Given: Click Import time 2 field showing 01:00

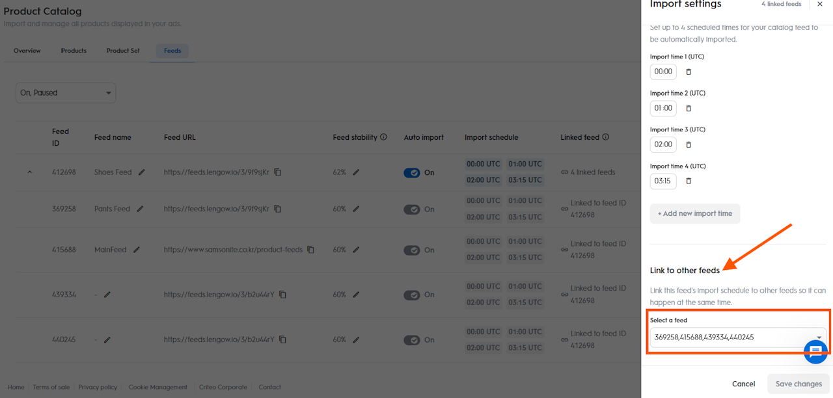Looking at the screenshot, I should coord(663,108).
